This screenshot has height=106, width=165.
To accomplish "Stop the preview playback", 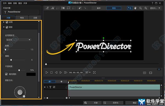I will [x=51, y=72].
